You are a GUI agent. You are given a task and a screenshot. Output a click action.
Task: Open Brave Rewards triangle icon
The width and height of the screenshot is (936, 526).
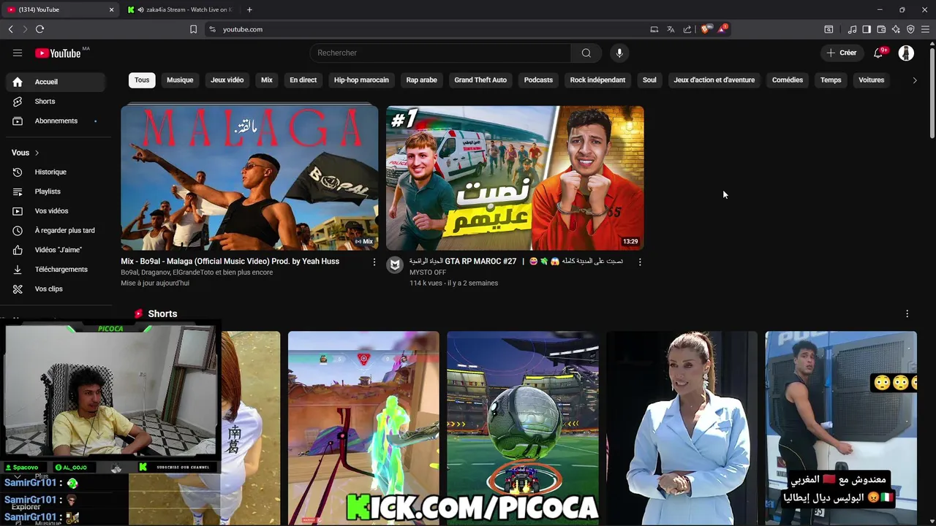(x=722, y=29)
